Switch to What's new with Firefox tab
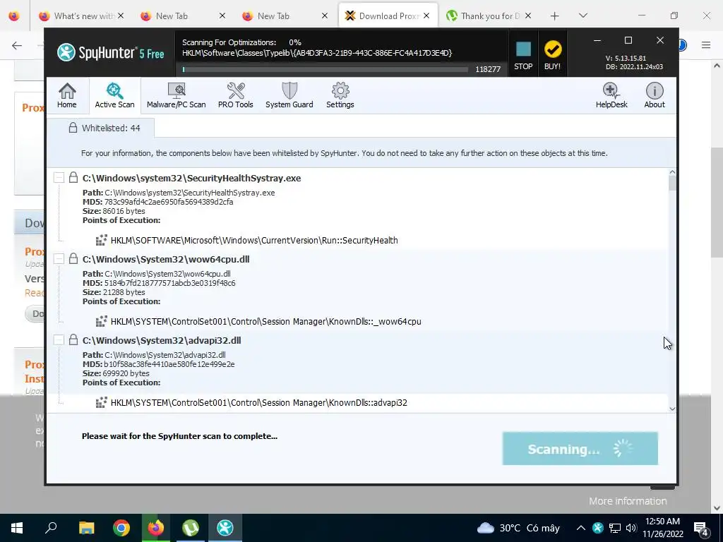 tap(80, 16)
